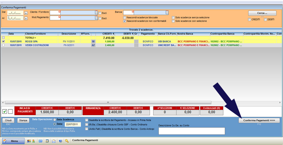Screen dimensions: 283x145
Task: Click the single user icon in the bottom toolbar
Action: pyautogui.click(x=34, y=141)
